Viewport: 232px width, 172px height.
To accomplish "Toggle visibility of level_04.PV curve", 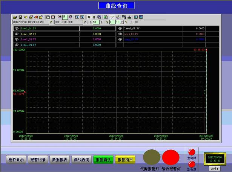I will (x=17, y=45).
